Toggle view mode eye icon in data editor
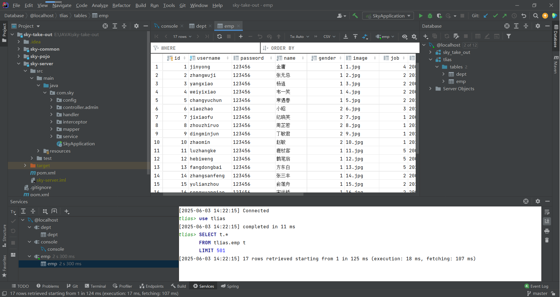This screenshot has width=560, height=297. 405,36
